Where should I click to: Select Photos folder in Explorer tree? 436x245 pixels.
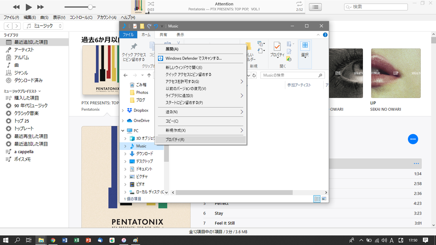tap(142, 93)
